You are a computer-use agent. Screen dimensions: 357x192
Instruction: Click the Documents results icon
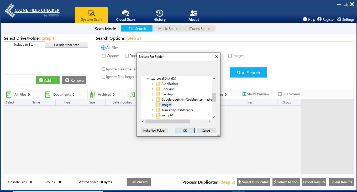pos(48,95)
